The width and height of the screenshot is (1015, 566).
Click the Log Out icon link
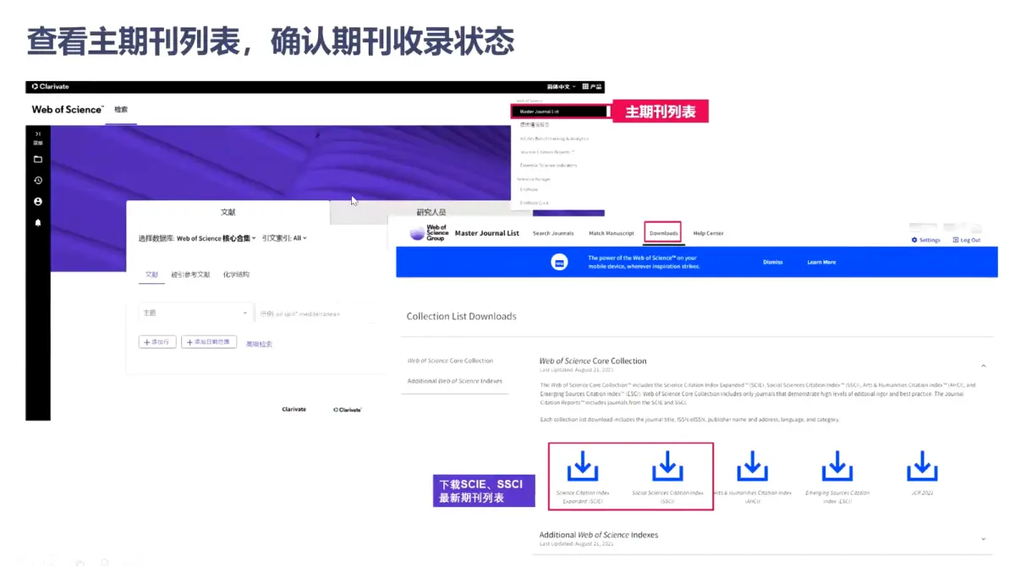click(966, 240)
